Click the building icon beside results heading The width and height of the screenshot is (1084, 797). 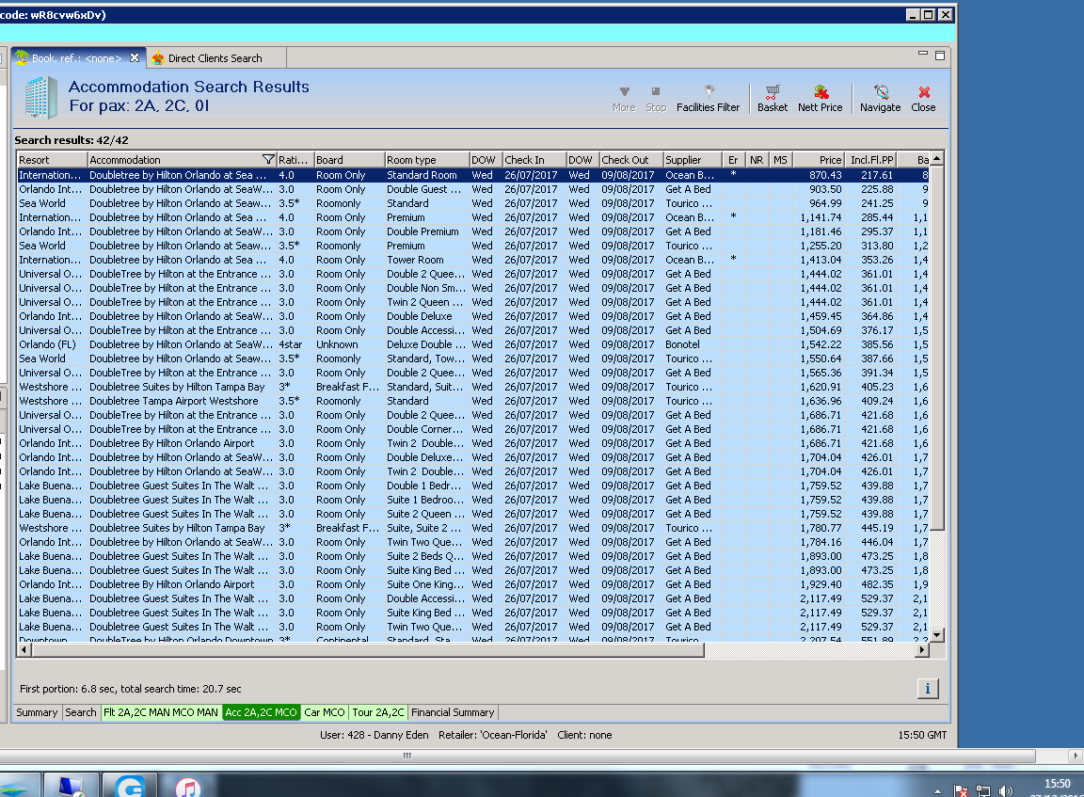[x=40, y=98]
